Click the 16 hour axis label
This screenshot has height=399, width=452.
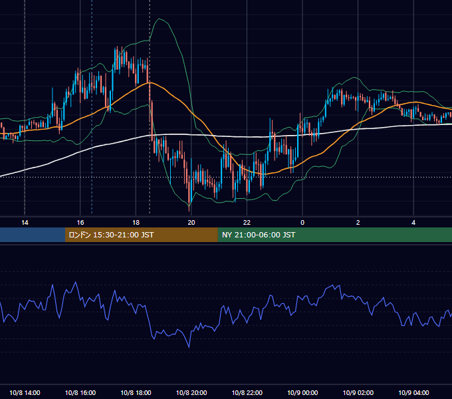click(x=80, y=223)
